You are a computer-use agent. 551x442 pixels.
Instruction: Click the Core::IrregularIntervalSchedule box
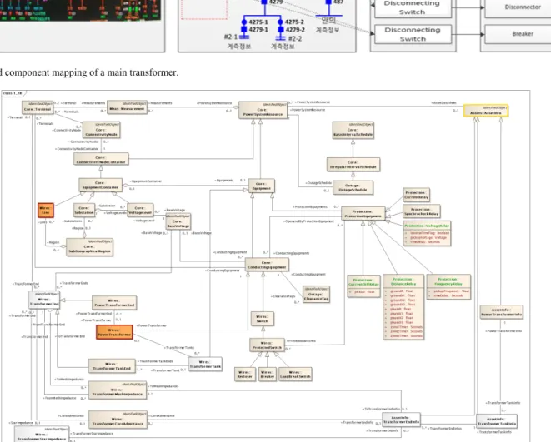click(x=353, y=165)
